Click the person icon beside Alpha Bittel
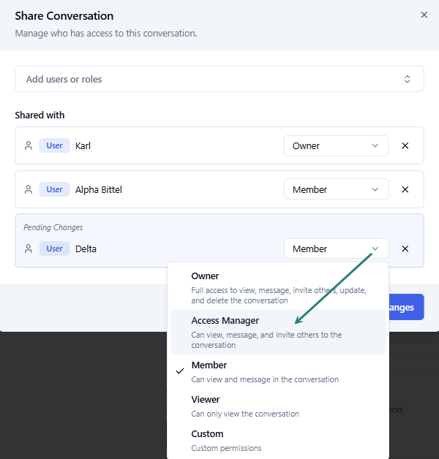The height and width of the screenshot is (459, 439). (29, 189)
